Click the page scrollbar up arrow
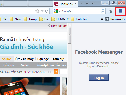Screen dimensions: 126x95 [70, 25]
